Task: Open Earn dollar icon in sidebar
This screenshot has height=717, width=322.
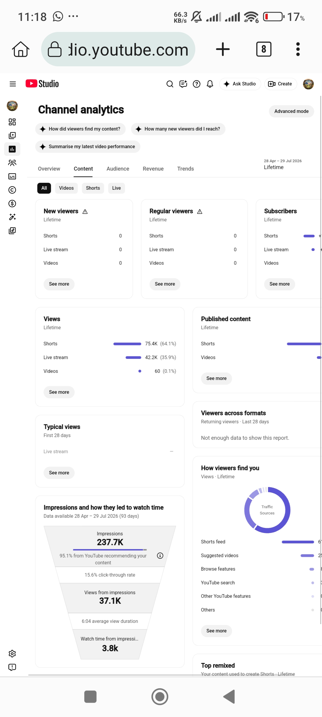Action: click(x=12, y=204)
